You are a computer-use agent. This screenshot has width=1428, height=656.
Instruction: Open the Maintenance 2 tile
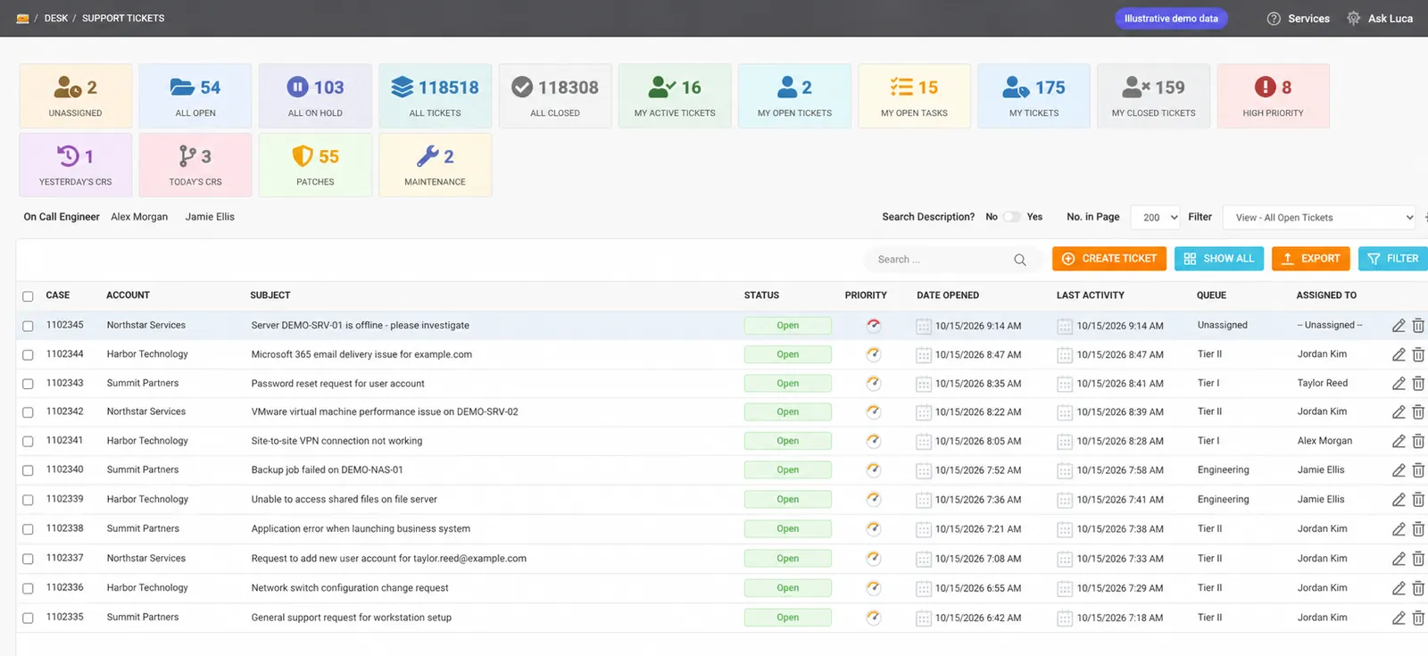[x=435, y=164]
